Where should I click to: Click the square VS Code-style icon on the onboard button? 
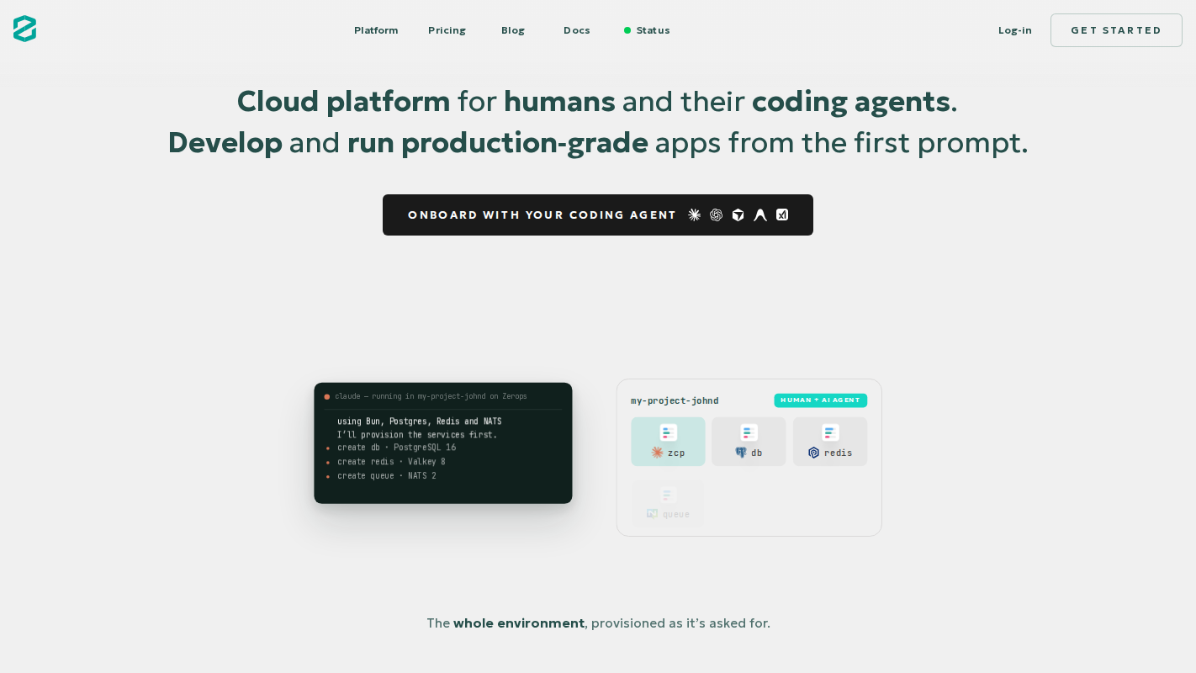pyautogui.click(x=782, y=215)
